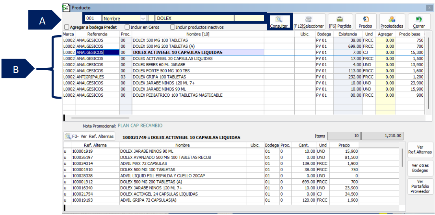Image resolution: width=435 pixels, height=215 pixels.
Task: Click the PLAN CAP RECAMBIO promotional note
Action: (x=140, y=125)
